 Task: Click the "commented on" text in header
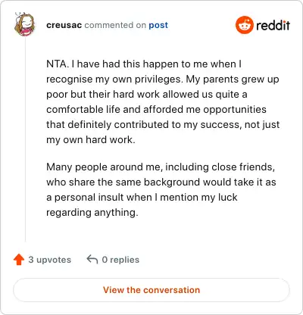coord(115,25)
